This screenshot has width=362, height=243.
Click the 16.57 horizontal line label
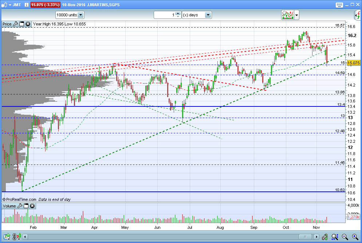(340, 25)
